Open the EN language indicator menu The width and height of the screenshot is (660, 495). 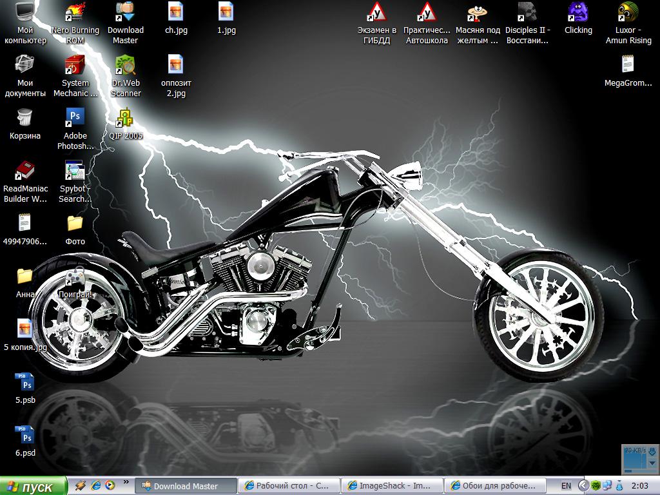(x=566, y=486)
